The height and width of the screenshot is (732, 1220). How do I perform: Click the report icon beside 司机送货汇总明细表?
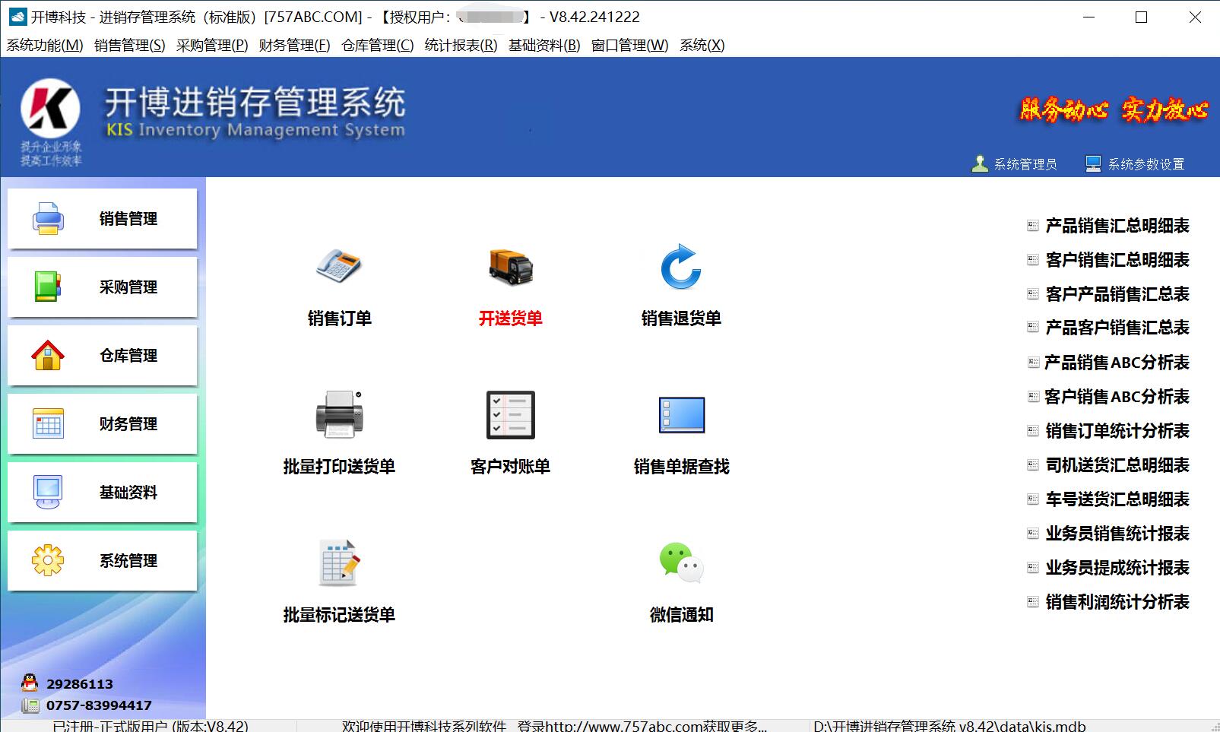(1032, 465)
